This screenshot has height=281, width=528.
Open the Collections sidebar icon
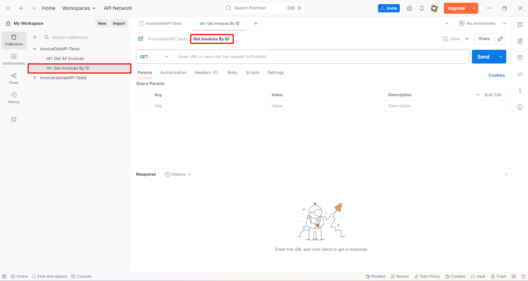pos(13,40)
